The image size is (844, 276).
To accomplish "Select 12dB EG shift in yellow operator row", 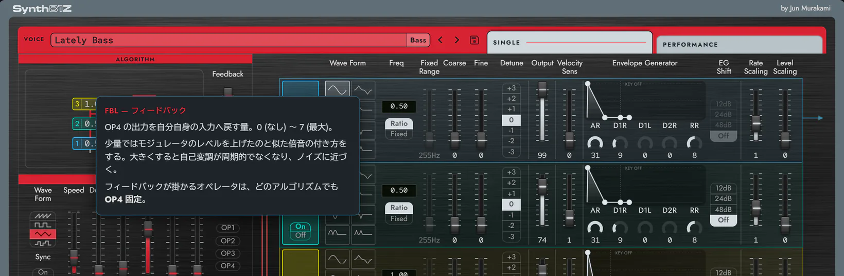I will (x=723, y=272).
